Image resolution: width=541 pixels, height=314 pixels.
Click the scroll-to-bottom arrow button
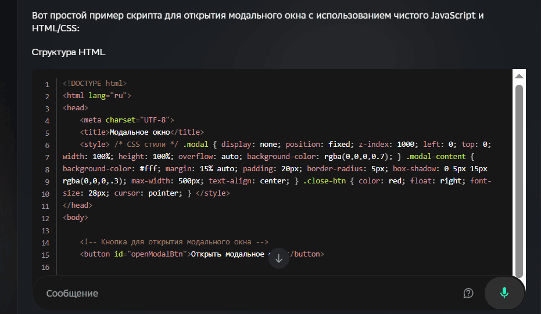[x=279, y=258]
